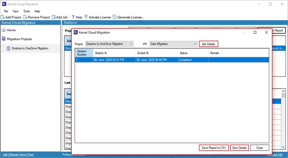Click the Home icon in sidebar

pyautogui.click(x=4, y=30)
